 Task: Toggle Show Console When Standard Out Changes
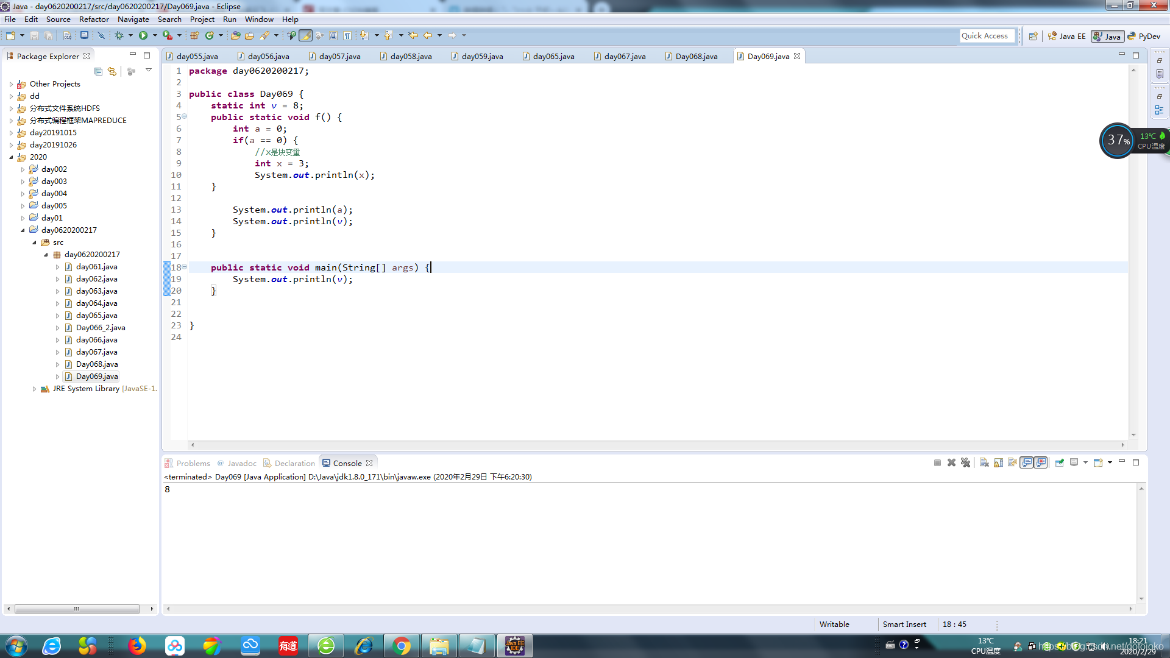pos(1027,463)
